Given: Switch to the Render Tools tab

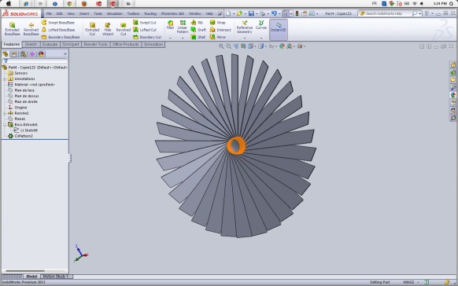Looking at the screenshot, I should pyautogui.click(x=95, y=44).
